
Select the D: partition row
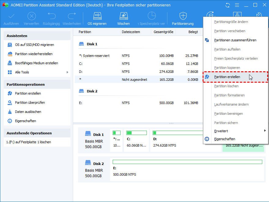tap(138, 72)
